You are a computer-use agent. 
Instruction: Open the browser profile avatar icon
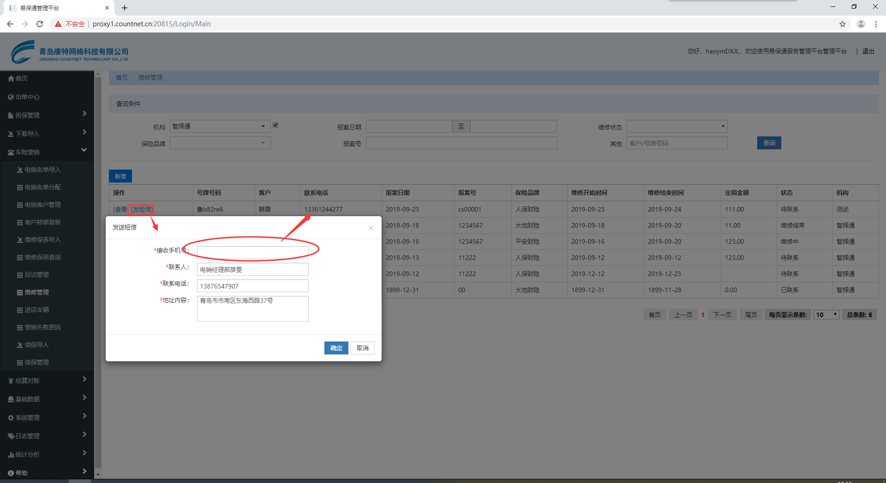click(x=861, y=24)
